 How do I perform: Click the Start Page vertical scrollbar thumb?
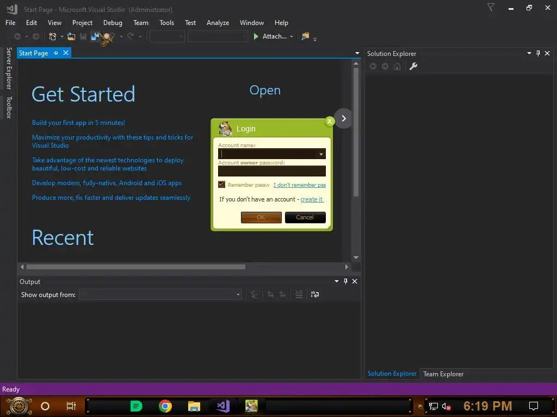pyautogui.click(x=356, y=132)
